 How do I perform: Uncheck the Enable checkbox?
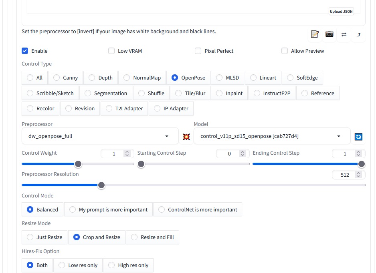25,51
